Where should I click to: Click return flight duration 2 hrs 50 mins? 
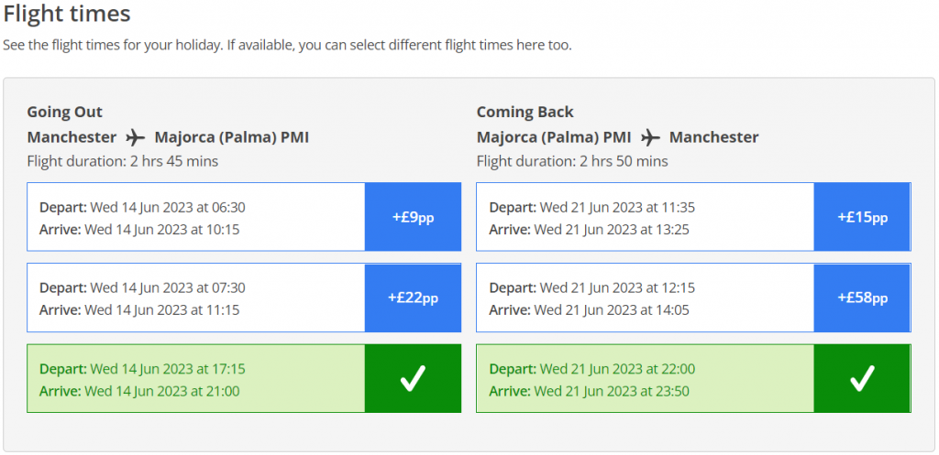[x=572, y=161]
